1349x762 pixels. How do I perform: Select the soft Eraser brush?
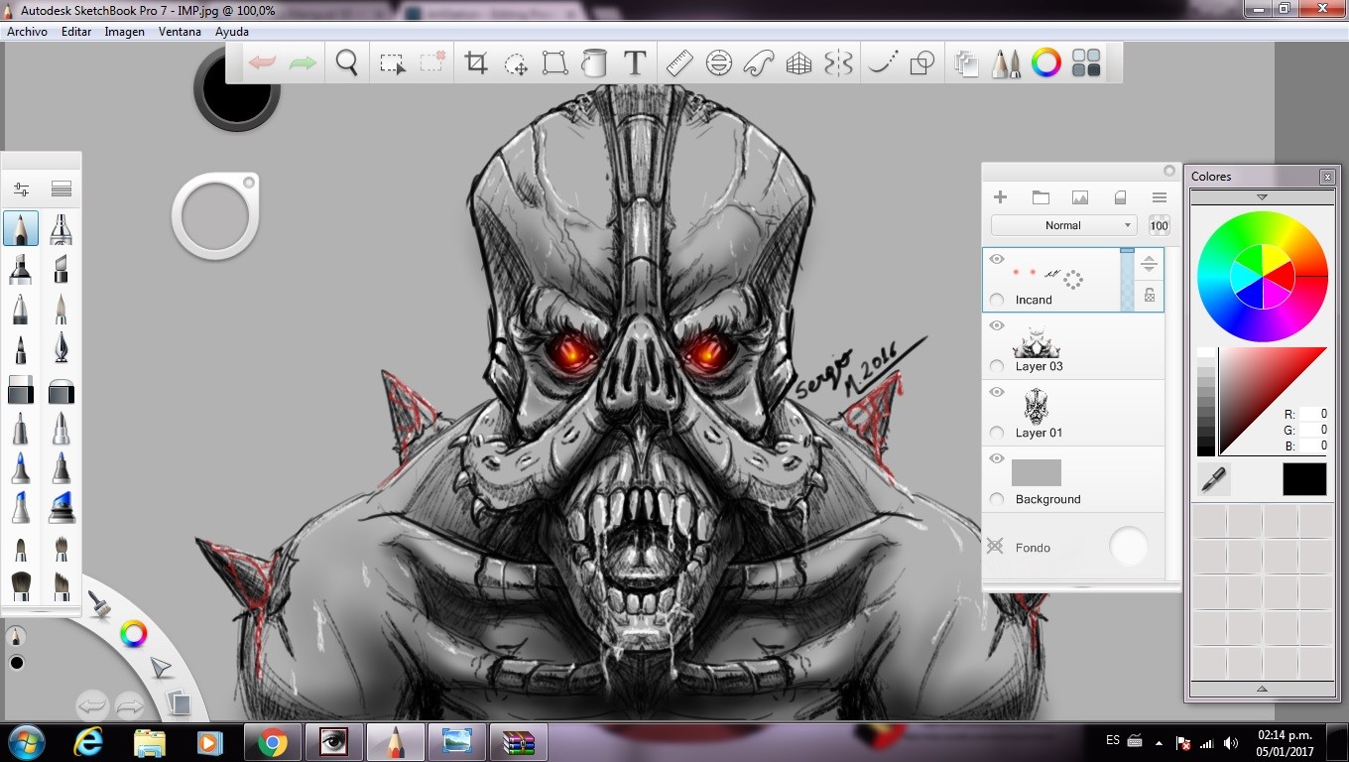[61, 391]
